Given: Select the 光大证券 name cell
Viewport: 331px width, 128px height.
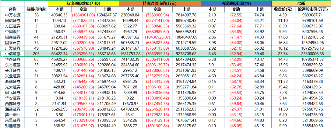Looking at the screenshot, I should pyautogui.click(x=12, y=87).
